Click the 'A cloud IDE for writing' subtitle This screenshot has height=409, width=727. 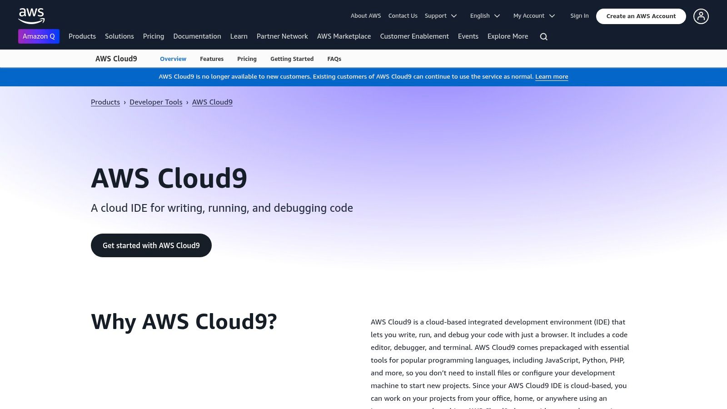coord(222,208)
